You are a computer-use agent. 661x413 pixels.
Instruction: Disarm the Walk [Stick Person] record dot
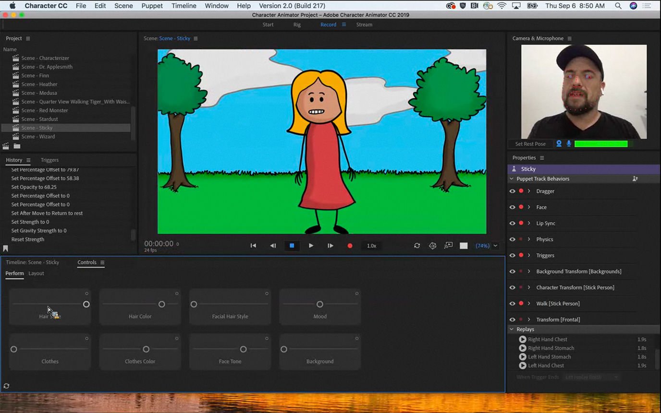[521, 303]
